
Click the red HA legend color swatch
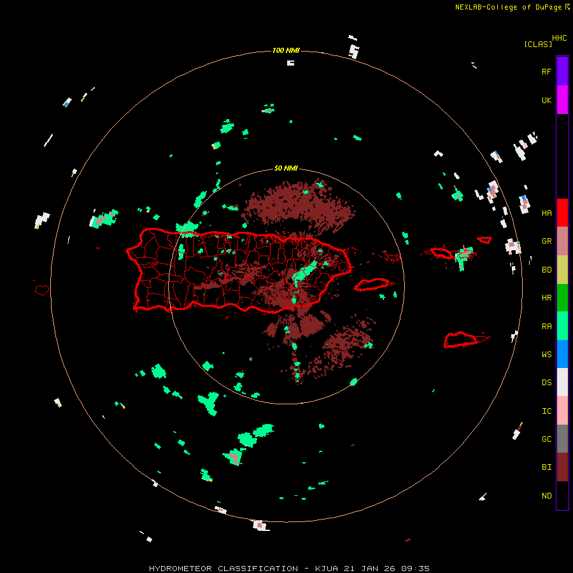point(562,213)
